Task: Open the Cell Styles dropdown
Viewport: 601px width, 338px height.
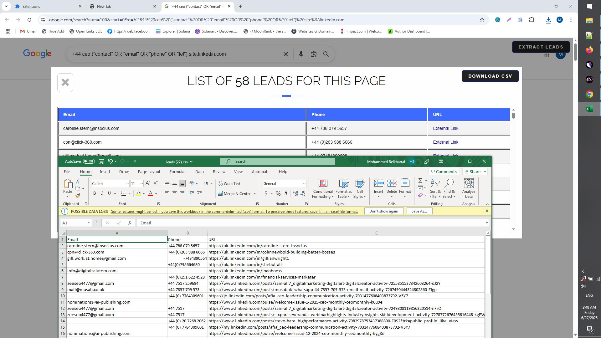Action: (359, 188)
